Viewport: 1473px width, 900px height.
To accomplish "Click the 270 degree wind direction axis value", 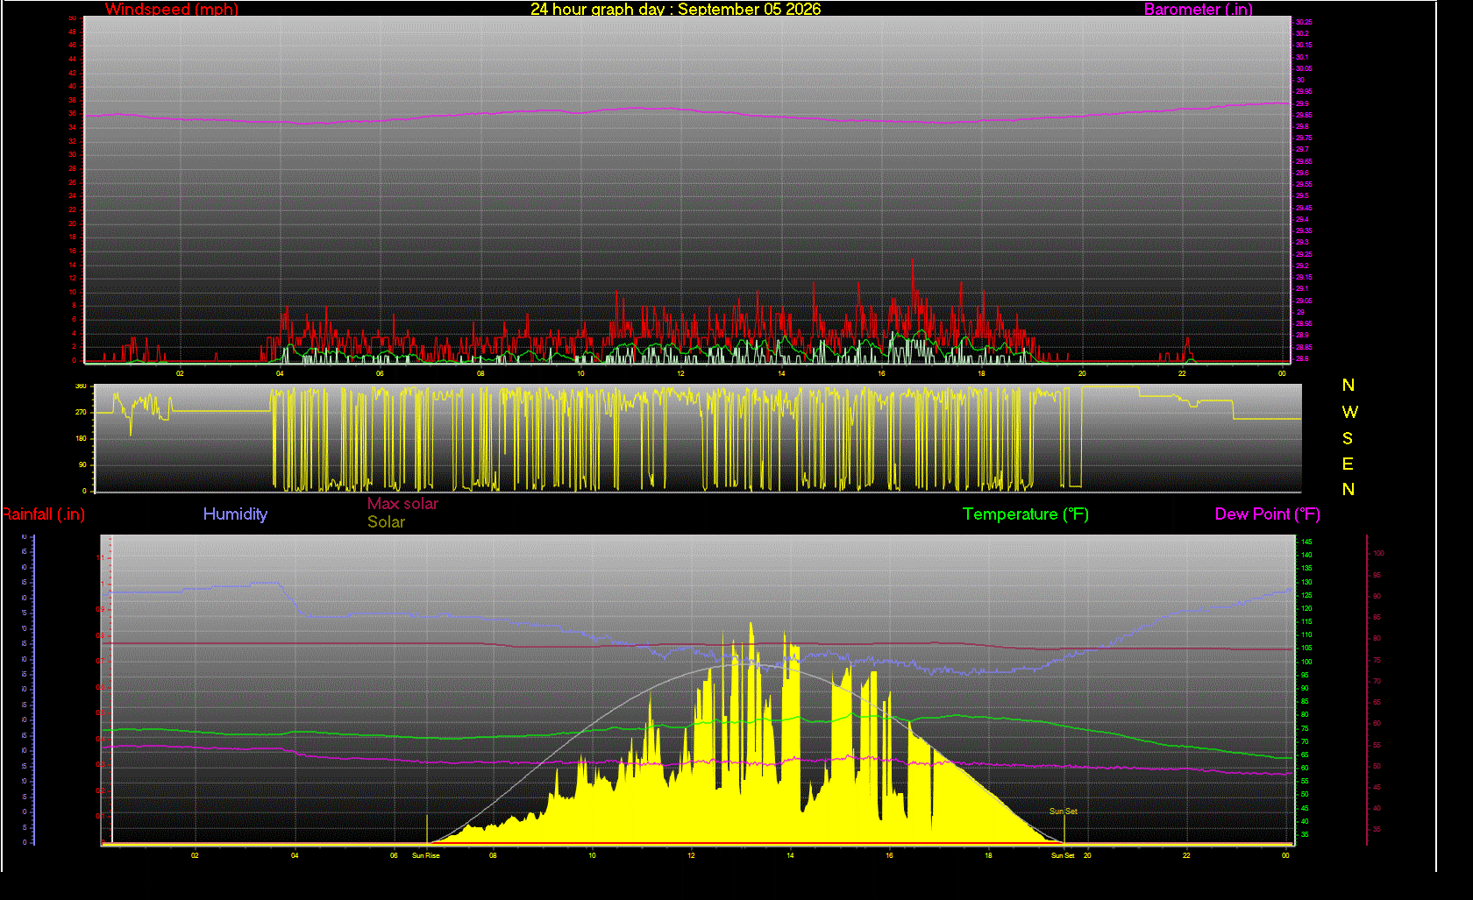I will coord(82,412).
